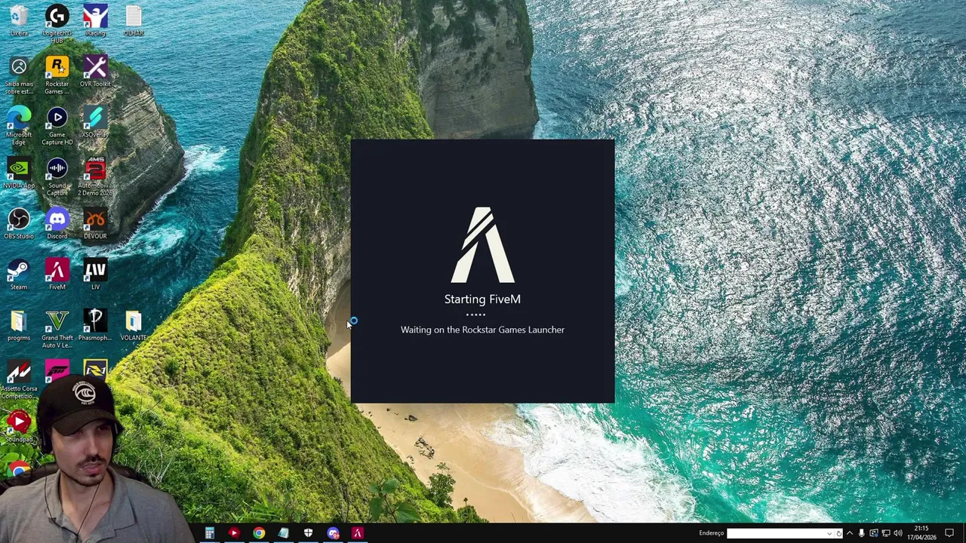Open the Calculator taskbar icon
This screenshot has height=543, width=966.
209,533
